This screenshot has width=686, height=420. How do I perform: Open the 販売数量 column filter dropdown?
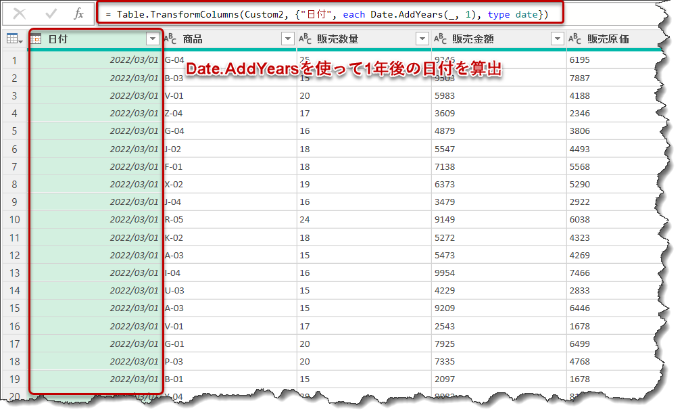coord(422,39)
